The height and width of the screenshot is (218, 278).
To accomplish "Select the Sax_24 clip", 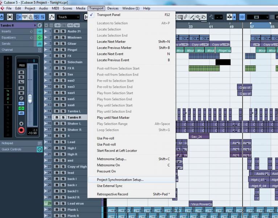I will (199, 137).
